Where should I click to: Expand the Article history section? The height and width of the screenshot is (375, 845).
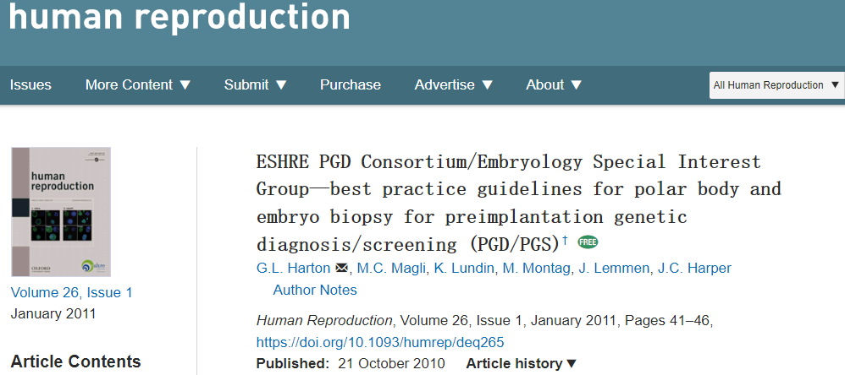click(521, 363)
